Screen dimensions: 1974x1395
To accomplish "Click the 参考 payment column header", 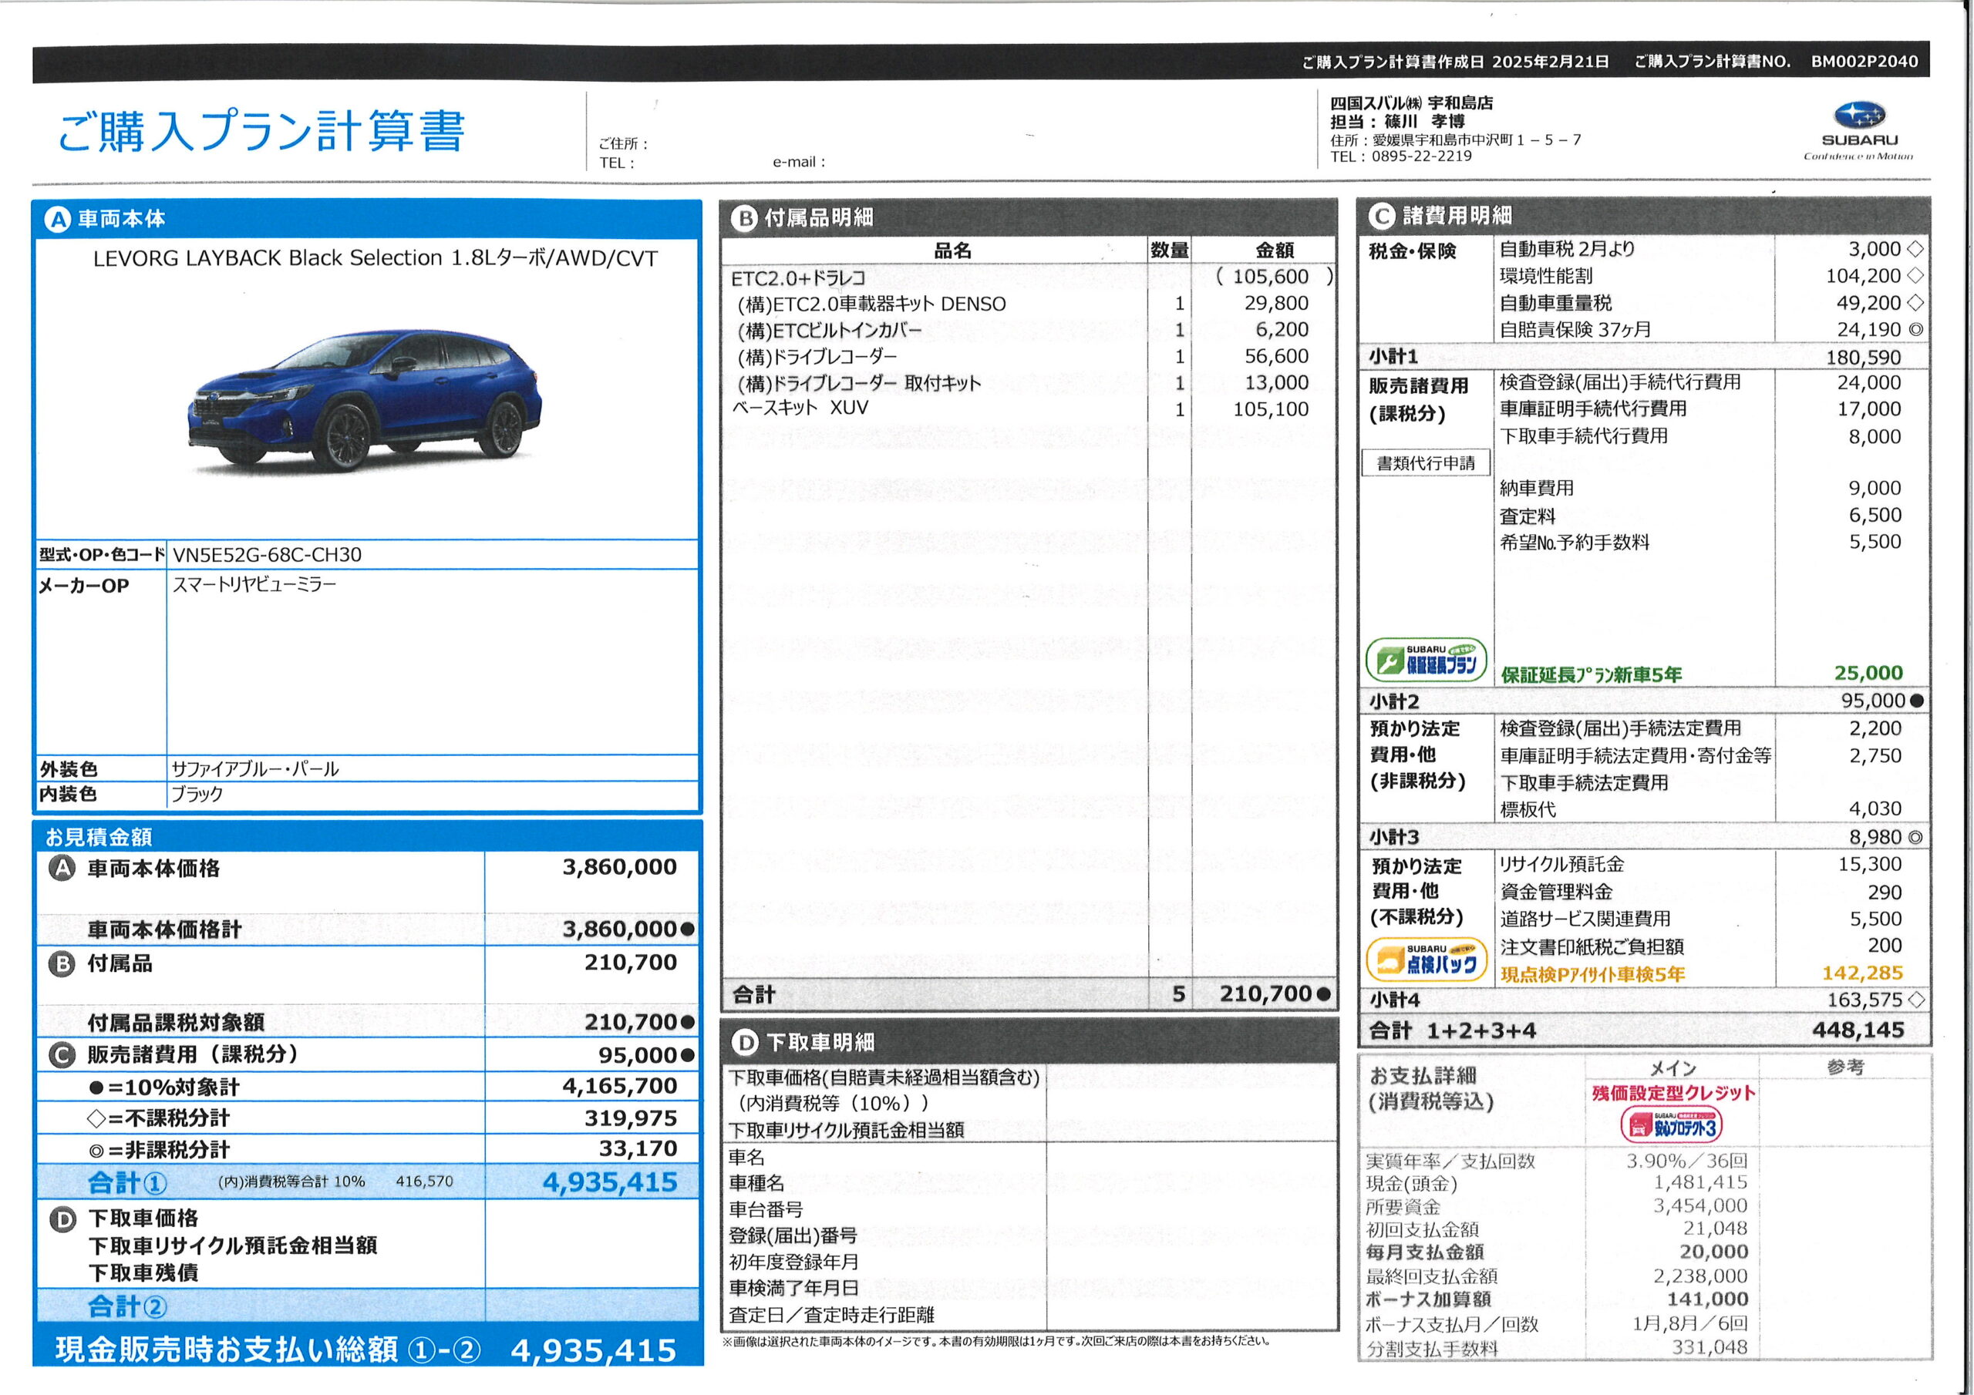I will [x=1845, y=1067].
